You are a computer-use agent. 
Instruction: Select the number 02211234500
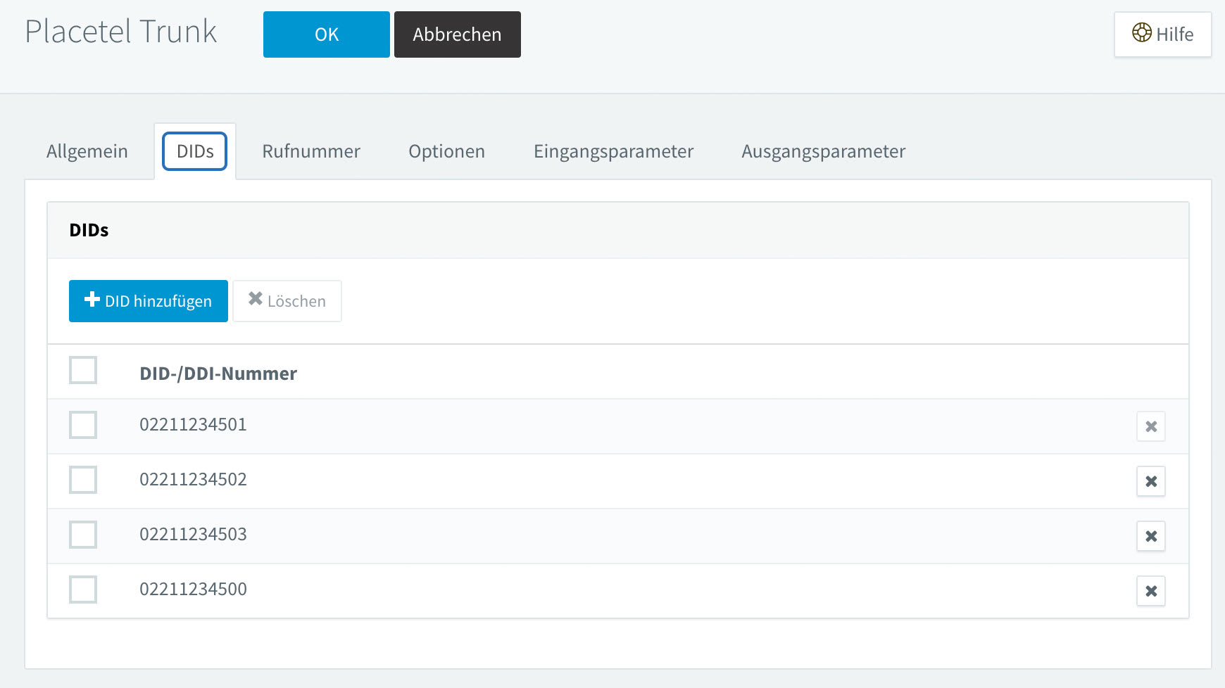(x=193, y=590)
